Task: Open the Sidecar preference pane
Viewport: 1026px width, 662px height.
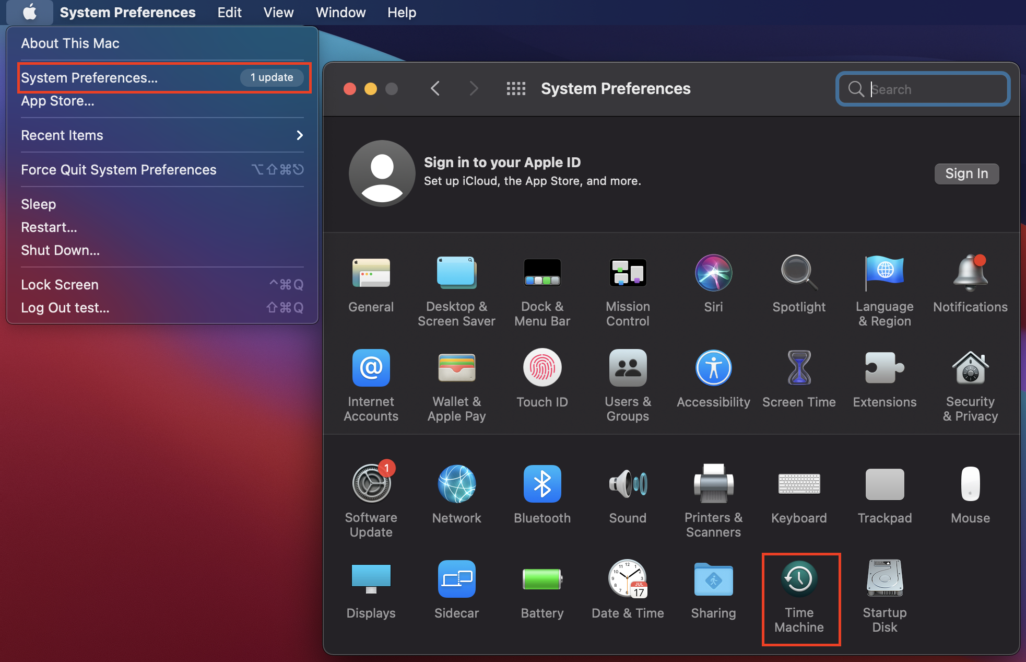Action: (x=456, y=590)
